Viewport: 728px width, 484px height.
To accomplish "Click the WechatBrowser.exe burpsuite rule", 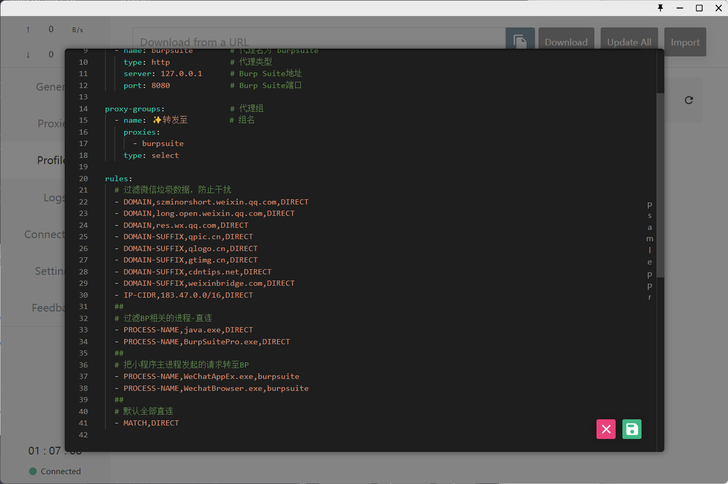I will tap(211, 388).
